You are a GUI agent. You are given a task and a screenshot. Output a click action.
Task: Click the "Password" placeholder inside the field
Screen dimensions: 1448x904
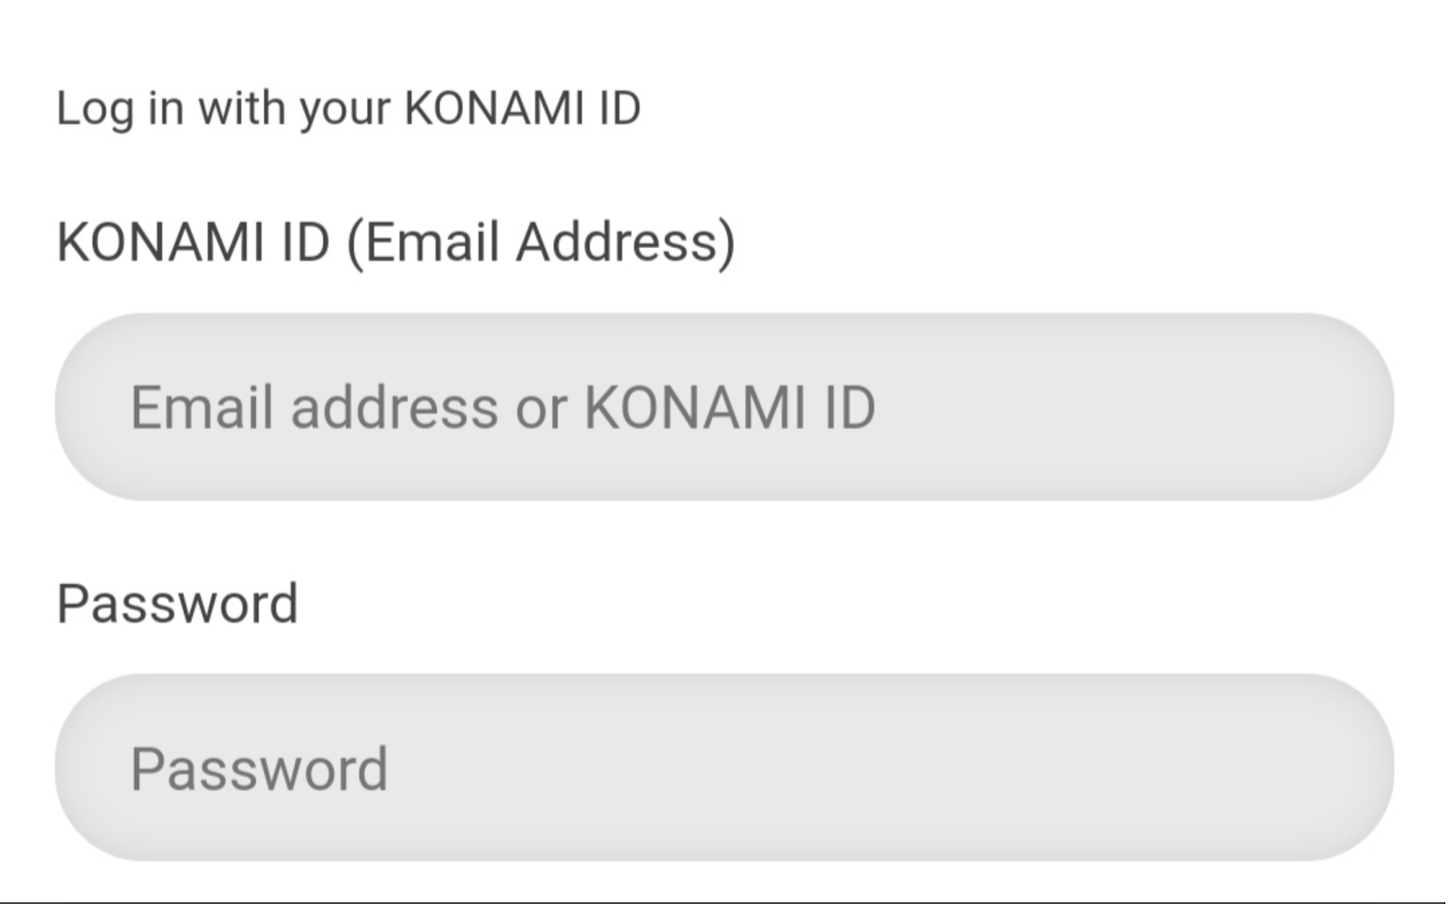(259, 769)
